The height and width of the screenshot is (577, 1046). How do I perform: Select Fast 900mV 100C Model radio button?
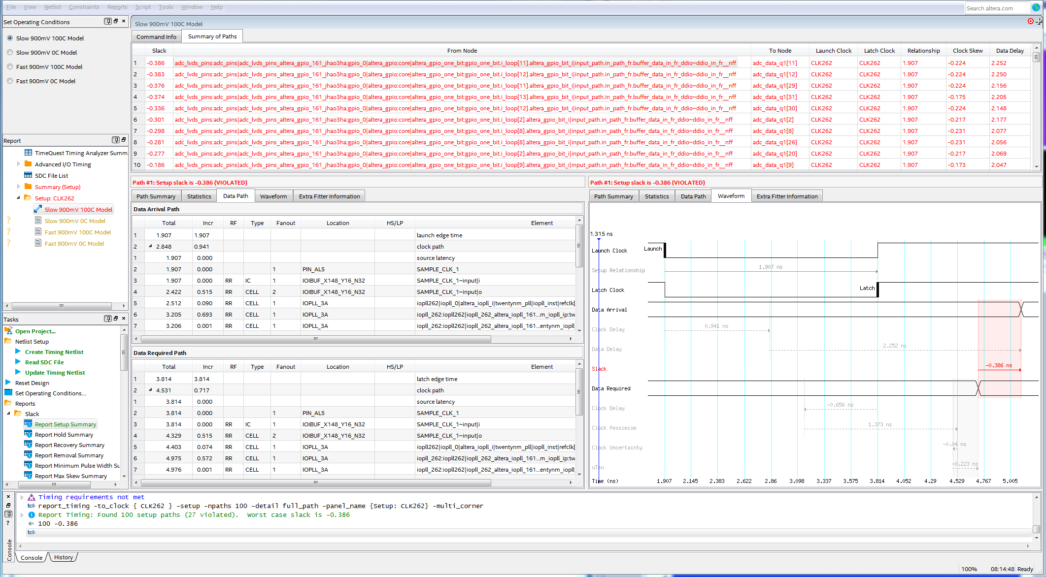[10, 66]
